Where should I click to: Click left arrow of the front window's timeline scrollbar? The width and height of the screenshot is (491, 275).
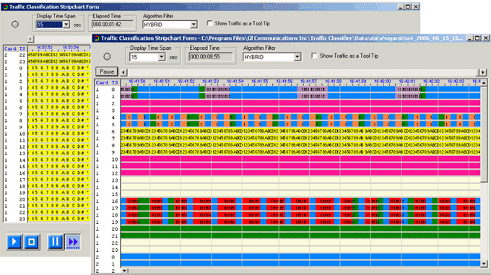(x=123, y=72)
